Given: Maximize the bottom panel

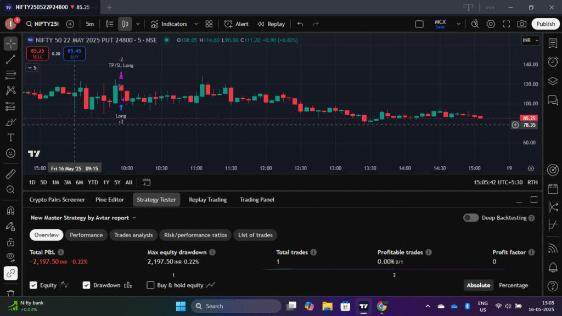Looking at the screenshot, I should click(534, 200).
